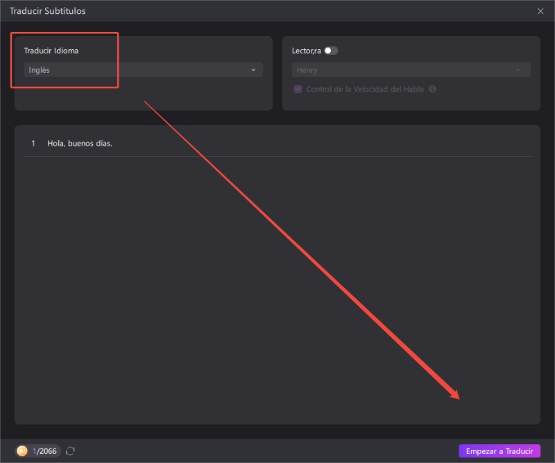Click subtitle row number 1
This screenshot has width=555, height=463.
[x=33, y=144]
